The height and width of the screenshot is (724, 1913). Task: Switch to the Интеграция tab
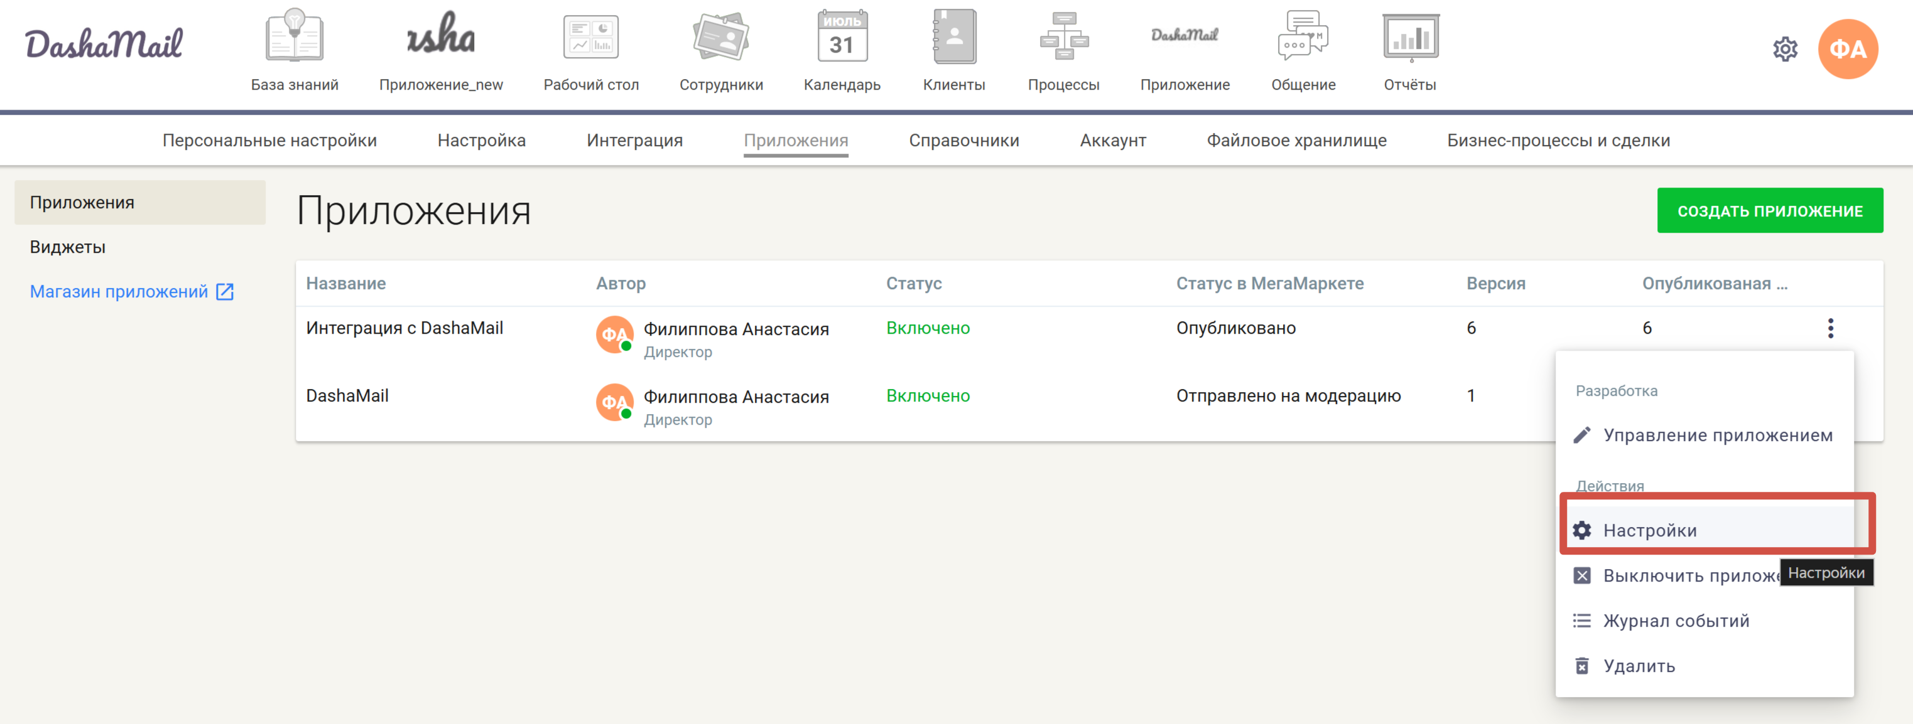pyautogui.click(x=634, y=140)
